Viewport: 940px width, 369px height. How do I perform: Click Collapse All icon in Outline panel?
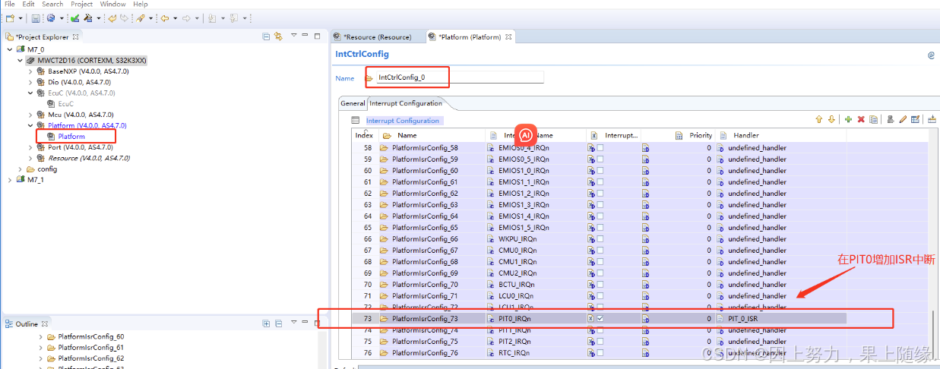click(278, 323)
